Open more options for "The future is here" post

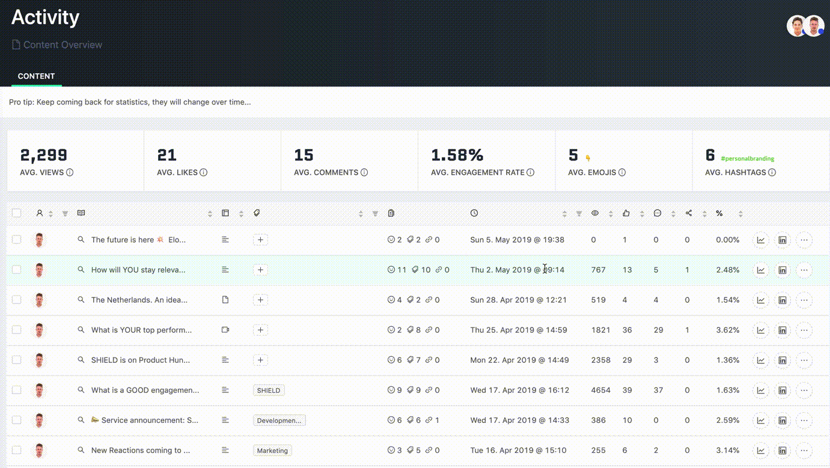[804, 240]
